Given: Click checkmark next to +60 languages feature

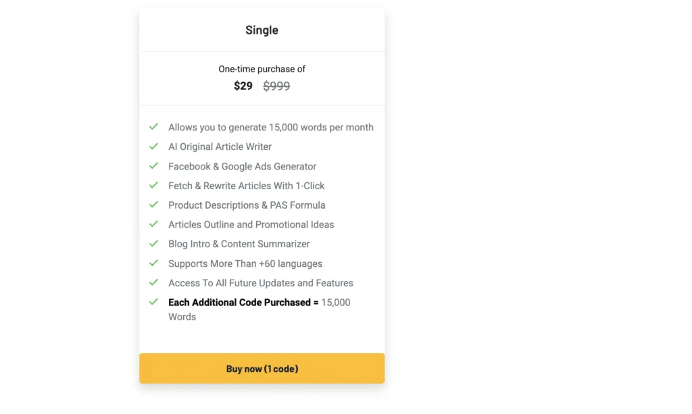Looking at the screenshot, I should [153, 263].
